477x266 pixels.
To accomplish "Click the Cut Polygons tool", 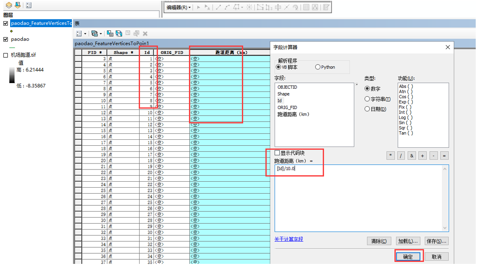I will 278,7.
